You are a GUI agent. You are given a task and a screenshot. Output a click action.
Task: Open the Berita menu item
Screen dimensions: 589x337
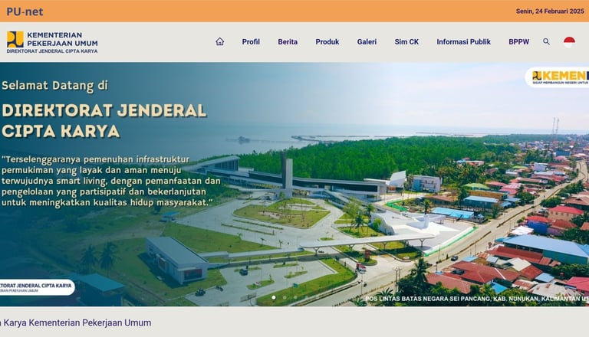(x=288, y=41)
